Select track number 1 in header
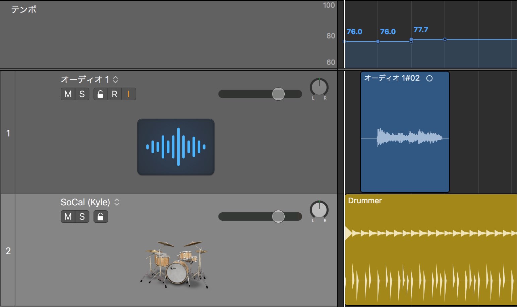This screenshot has height=307, width=517. [x=8, y=133]
